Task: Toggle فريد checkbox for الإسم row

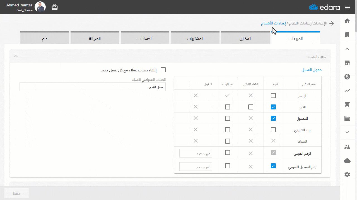Action: click(273, 96)
